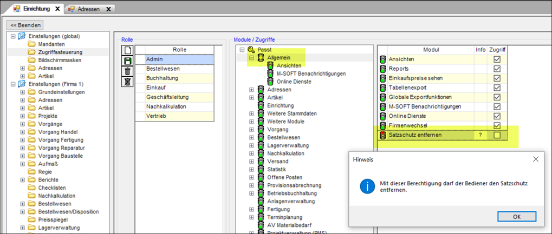Click the Modul column header

431,50
